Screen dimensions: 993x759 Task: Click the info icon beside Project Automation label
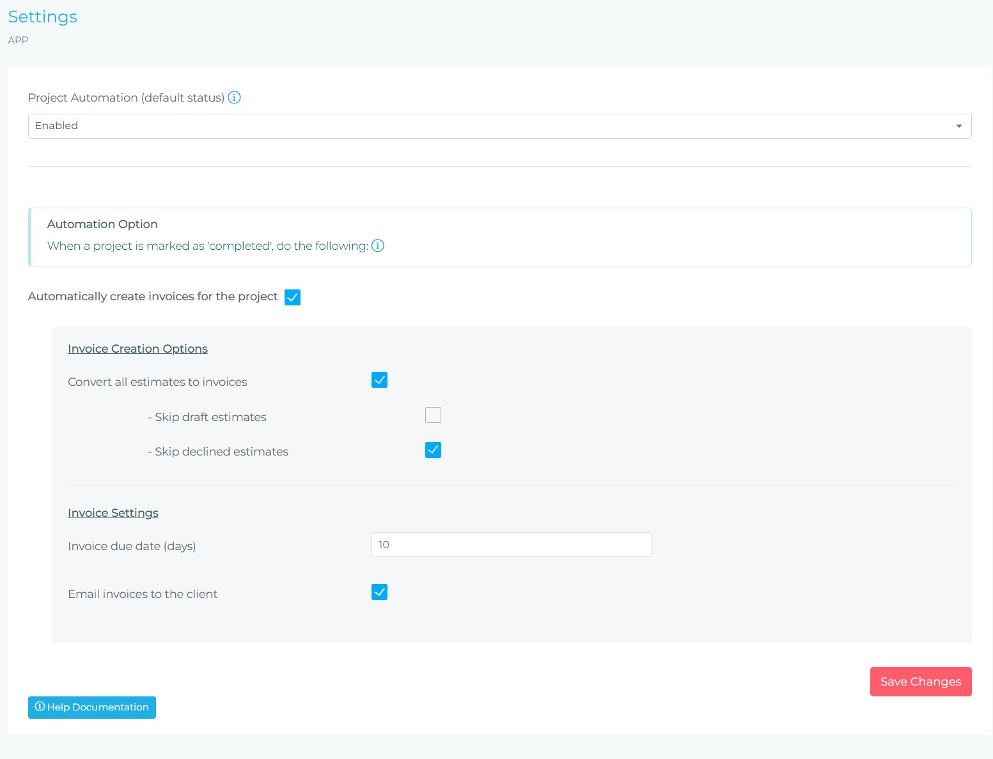point(234,98)
